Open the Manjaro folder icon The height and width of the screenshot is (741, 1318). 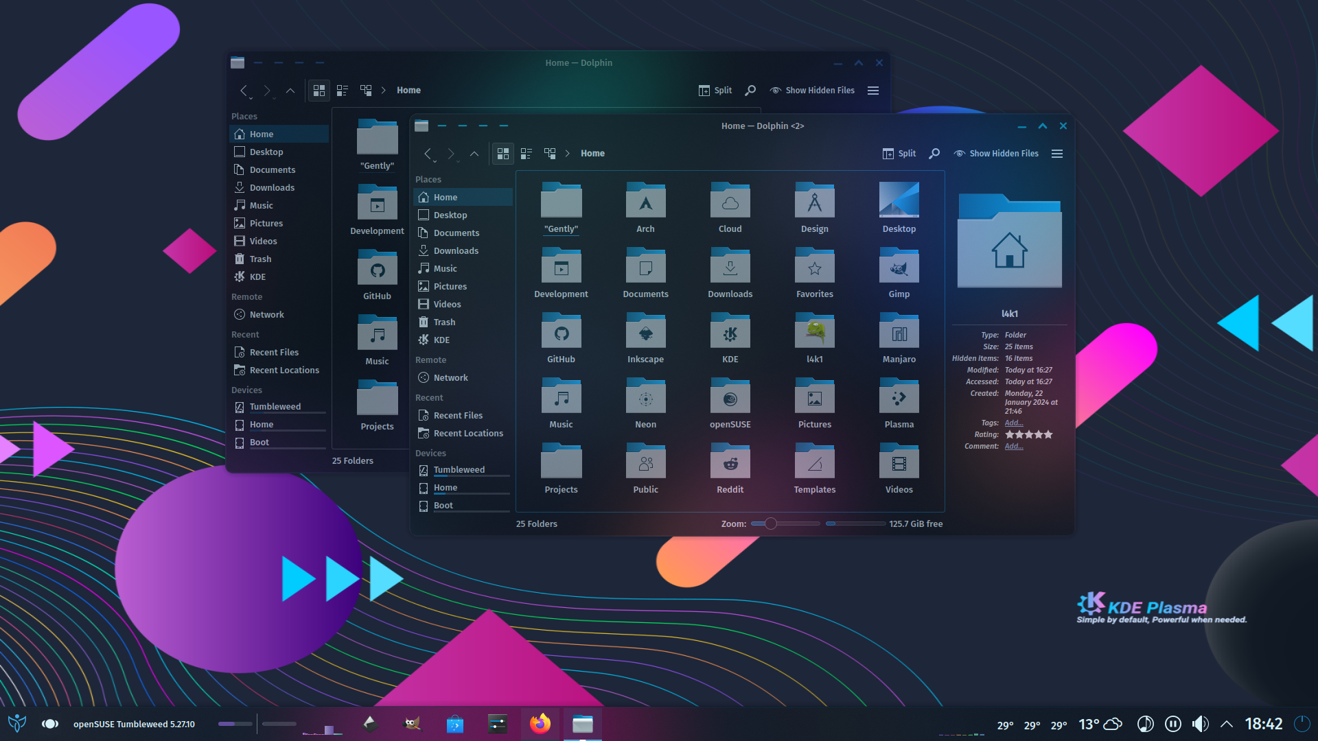click(899, 331)
